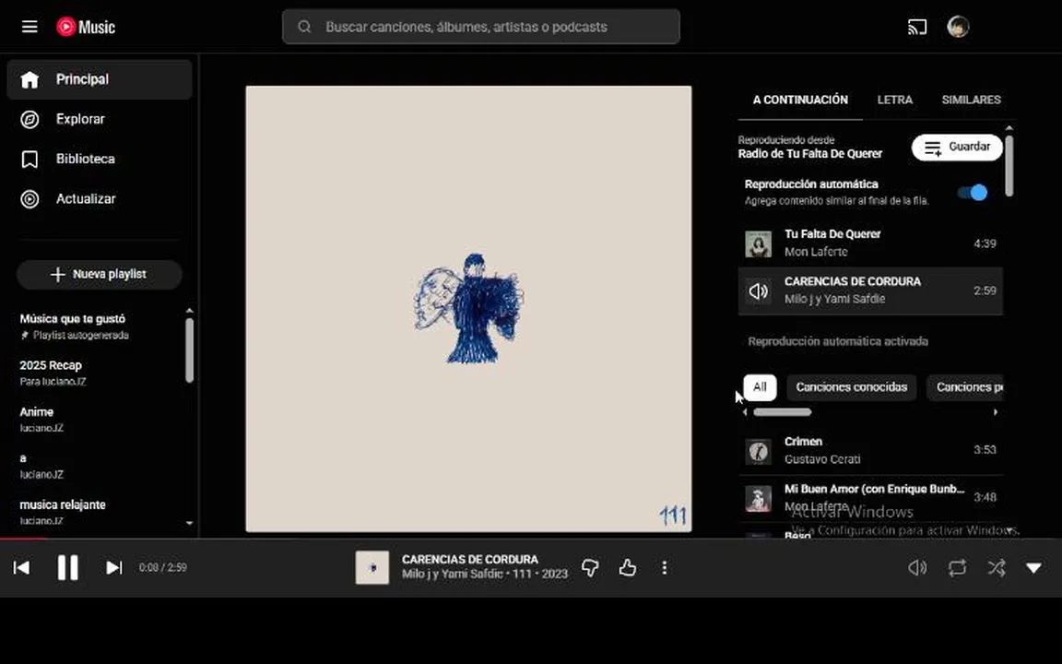Screen dimensions: 1062x664
Task: Switch to the SIMILARES tab
Action: (x=971, y=100)
